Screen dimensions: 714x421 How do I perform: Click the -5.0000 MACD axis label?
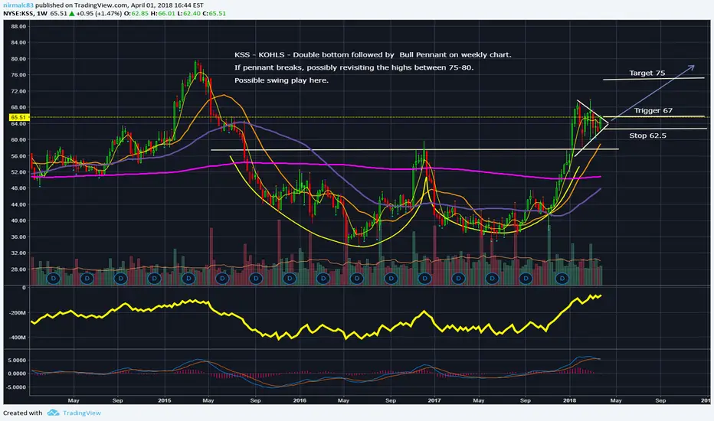pos(16,387)
